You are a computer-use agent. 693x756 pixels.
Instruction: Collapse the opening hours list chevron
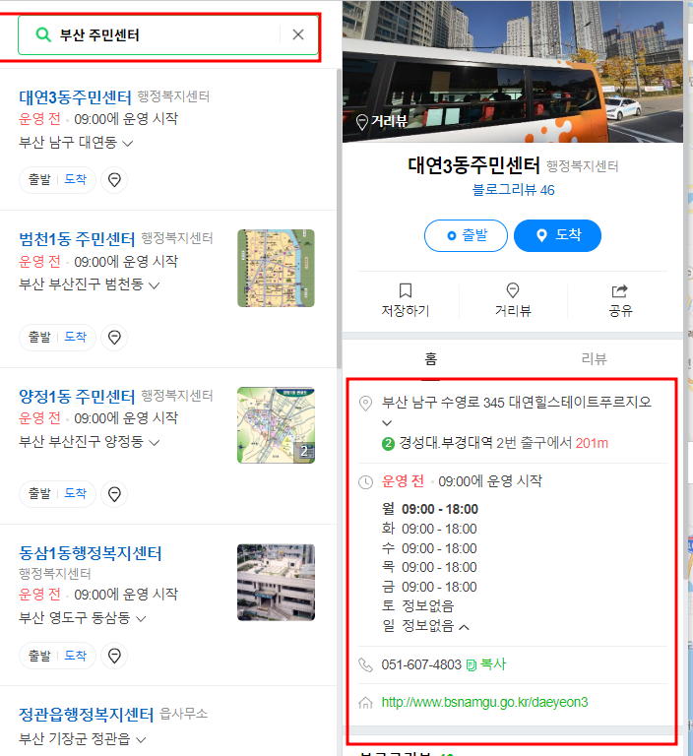tap(464, 627)
